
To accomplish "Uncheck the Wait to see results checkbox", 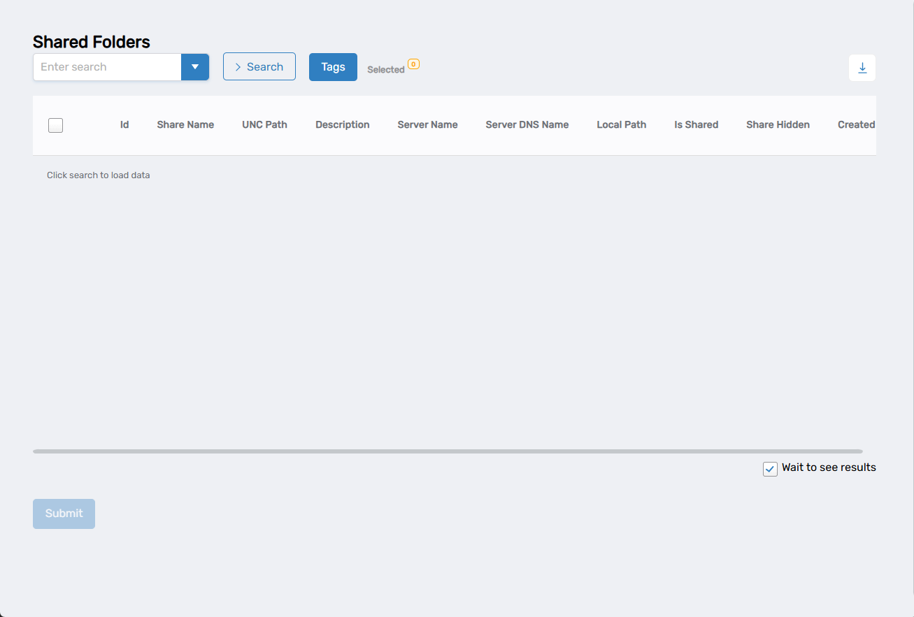I will 770,469.
